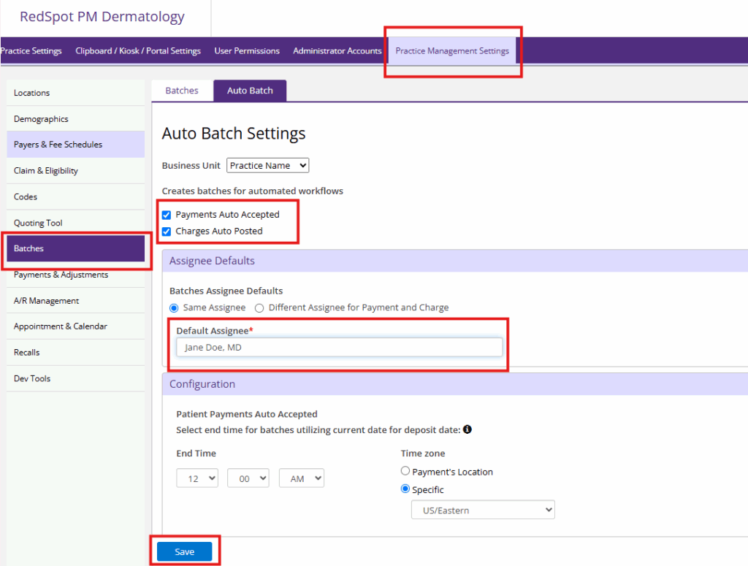Open the End Time hour dropdown
This screenshot has width=748, height=566.
[197, 478]
